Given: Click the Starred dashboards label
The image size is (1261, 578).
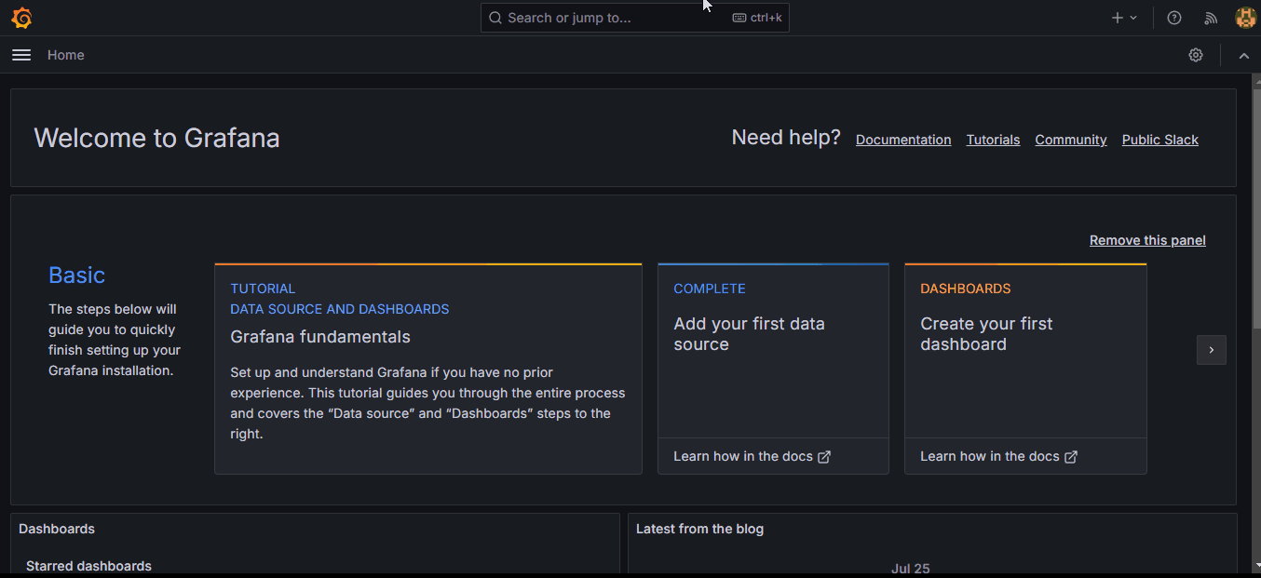Looking at the screenshot, I should 88,566.
